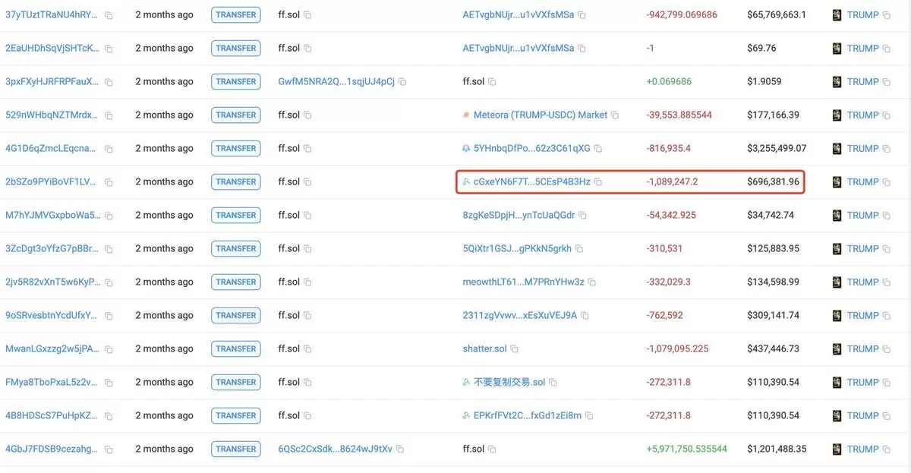Click TRANSFER badge in the 37yTUztTRaNU4hRY… row
This screenshot has width=911, height=473.
tap(235, 15)
